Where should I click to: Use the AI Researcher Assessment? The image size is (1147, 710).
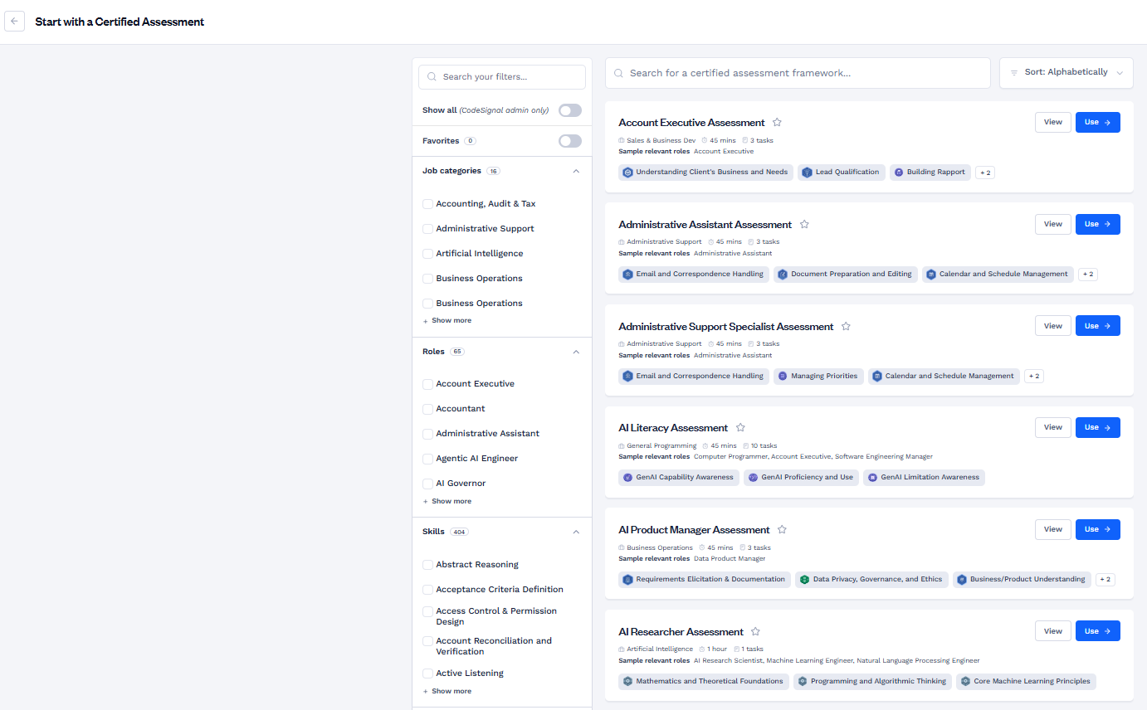[1097, 631]
